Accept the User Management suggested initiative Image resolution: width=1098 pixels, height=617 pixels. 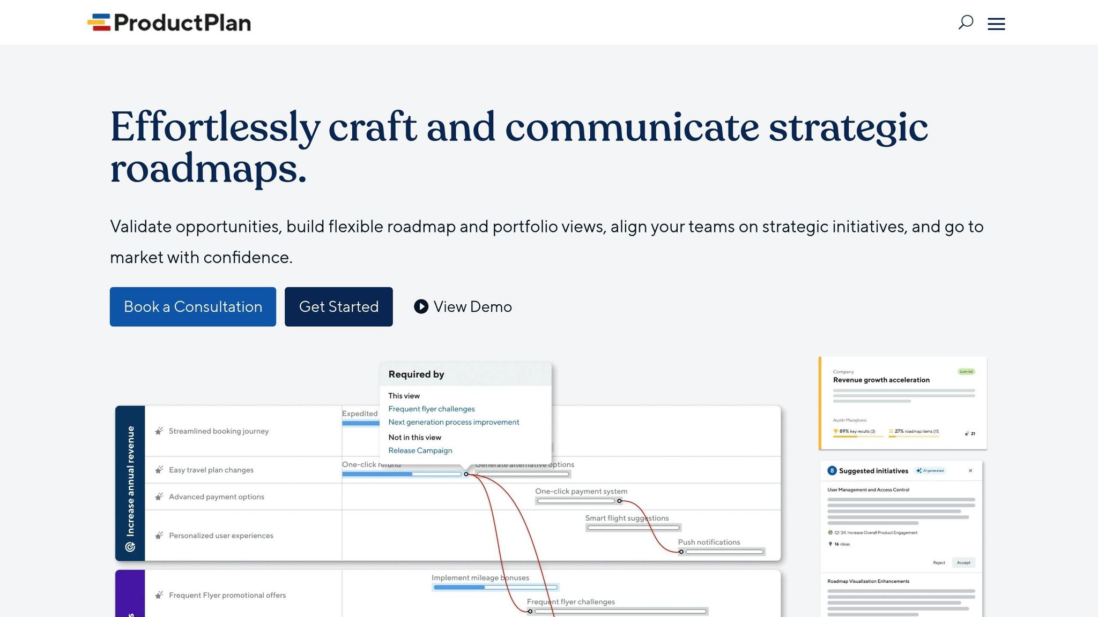tap(963, 562)
